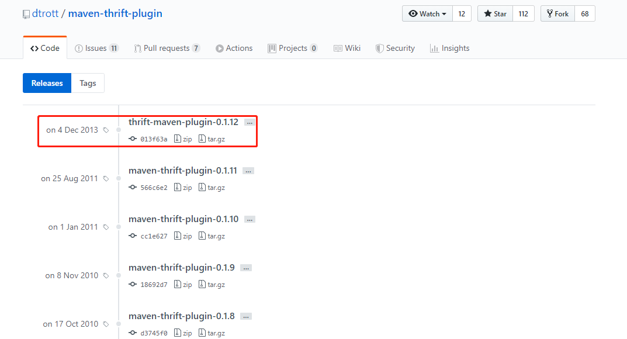Screen dimensions: 627x339
Task: Open the Pull requests tab
Action: click(x=167, y=48)
